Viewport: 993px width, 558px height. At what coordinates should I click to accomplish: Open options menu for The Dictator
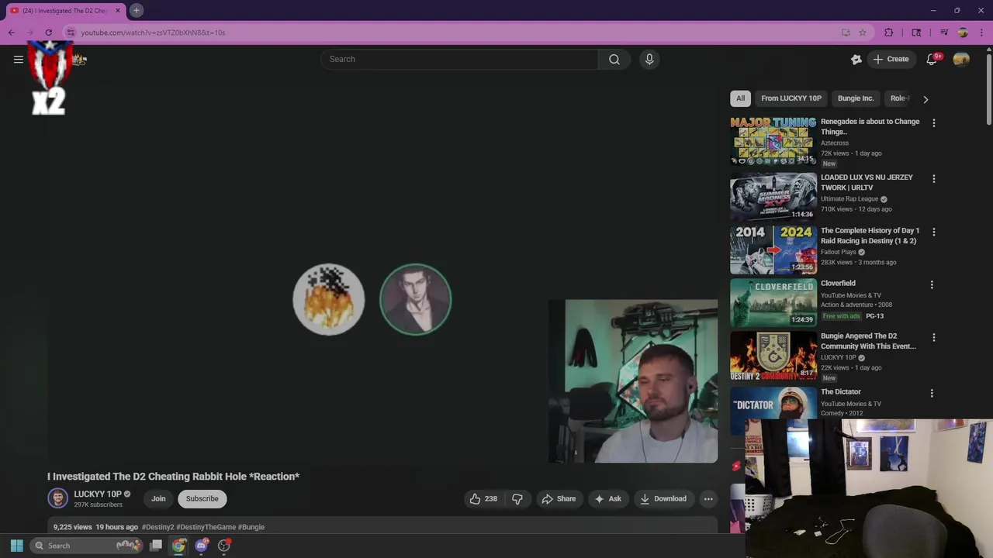932,393
